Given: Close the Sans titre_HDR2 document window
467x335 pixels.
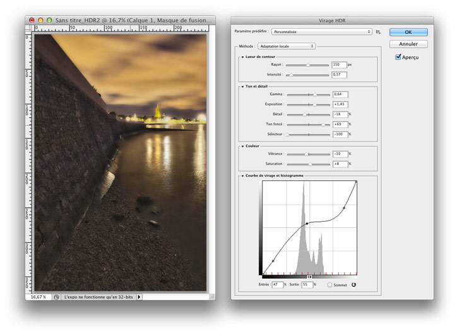Looking at the screenshot, I should click(32, 20).
